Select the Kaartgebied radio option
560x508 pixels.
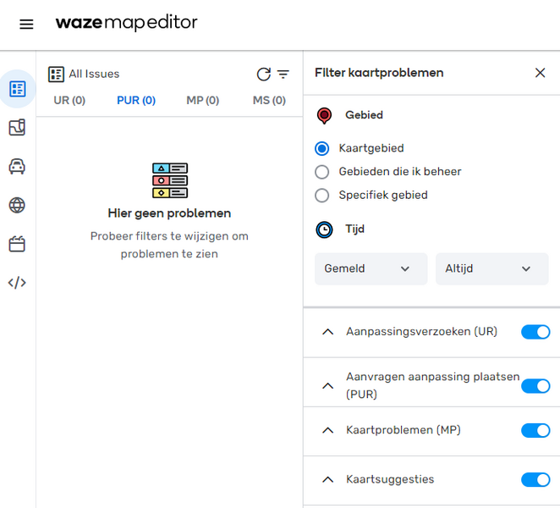pyautogui.click(x=321, y=148)
